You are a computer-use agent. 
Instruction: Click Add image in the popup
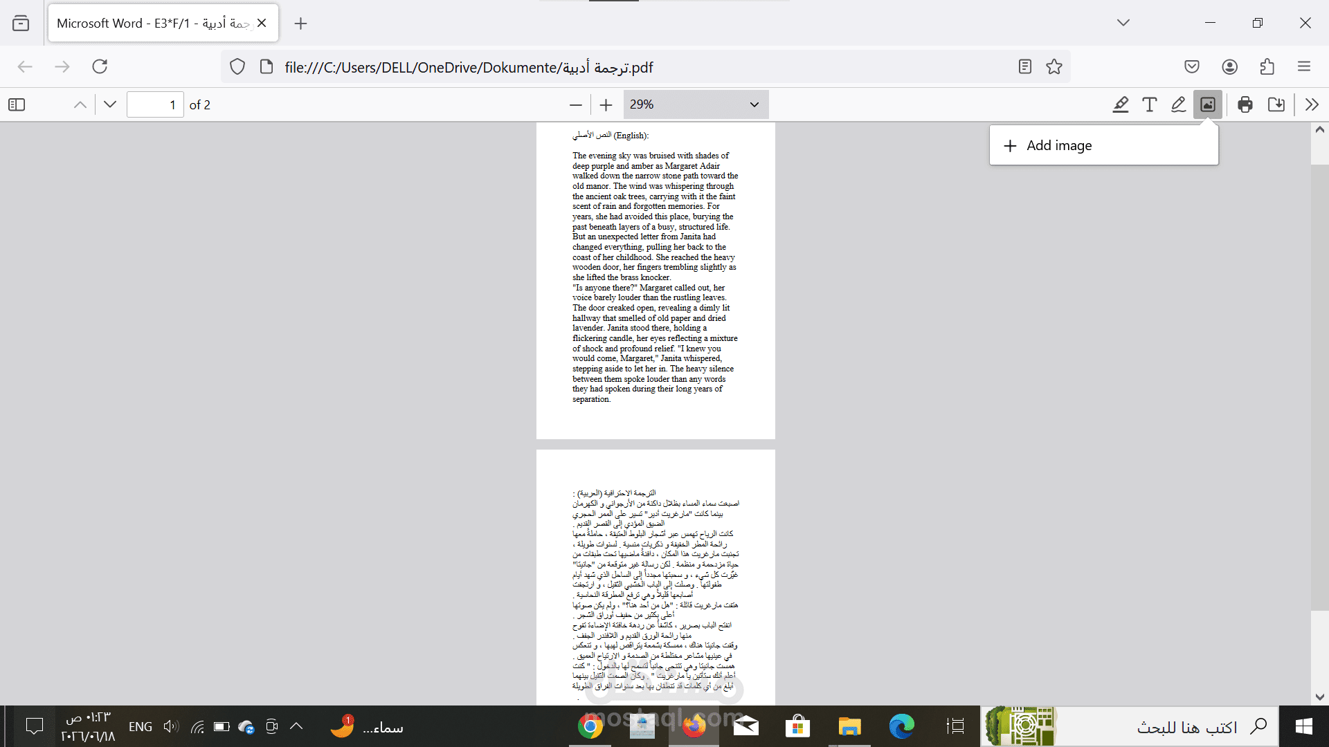(x=1104, y=145)
